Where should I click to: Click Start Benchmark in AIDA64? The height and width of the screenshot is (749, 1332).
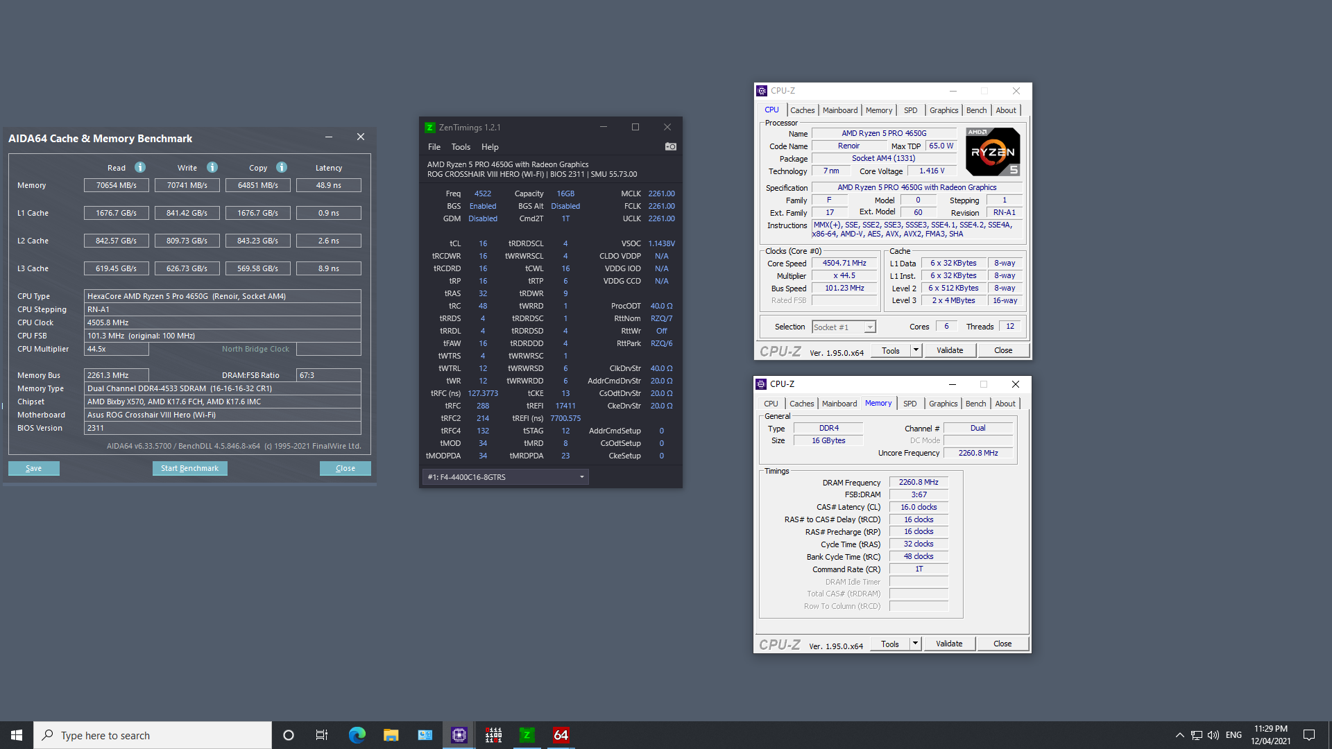(189, 468)
